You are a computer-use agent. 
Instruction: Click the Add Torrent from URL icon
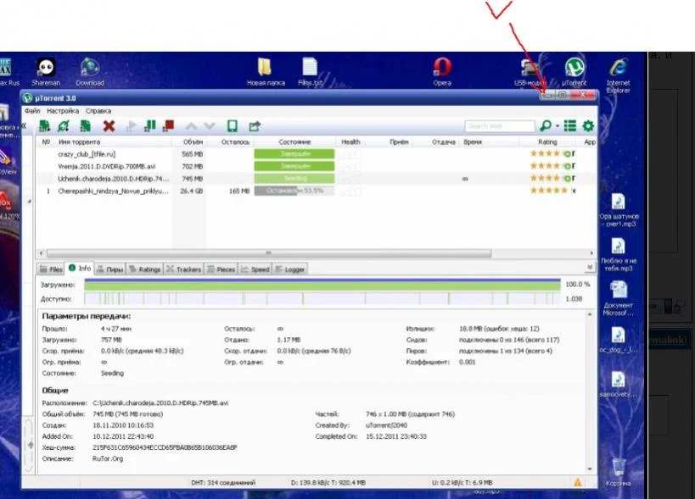(x=64, y=126)
